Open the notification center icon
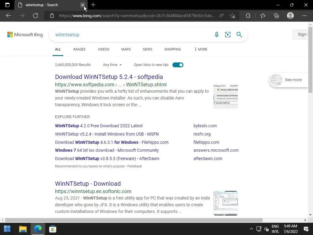This screenshot has height=235, width=313. (306, 229)
